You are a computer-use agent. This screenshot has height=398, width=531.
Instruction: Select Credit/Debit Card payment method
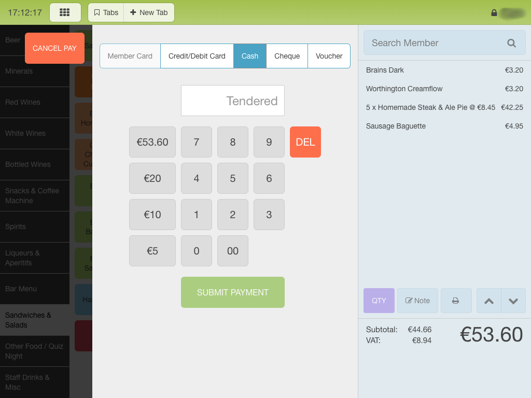197,56
